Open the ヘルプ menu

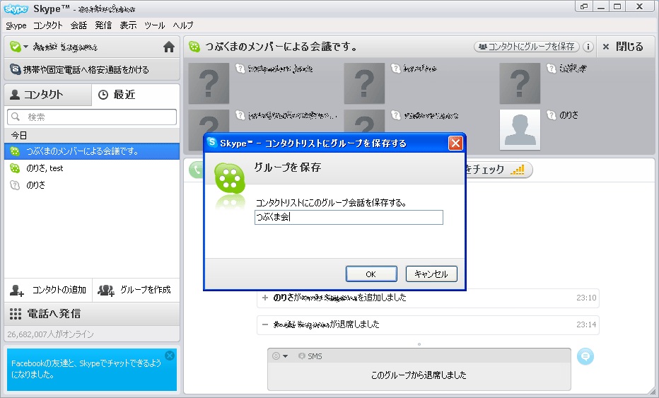pos(183,25)
